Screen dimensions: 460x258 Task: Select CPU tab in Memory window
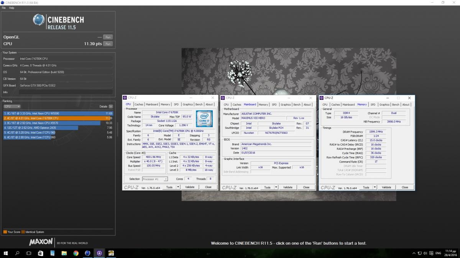(325, 104)
